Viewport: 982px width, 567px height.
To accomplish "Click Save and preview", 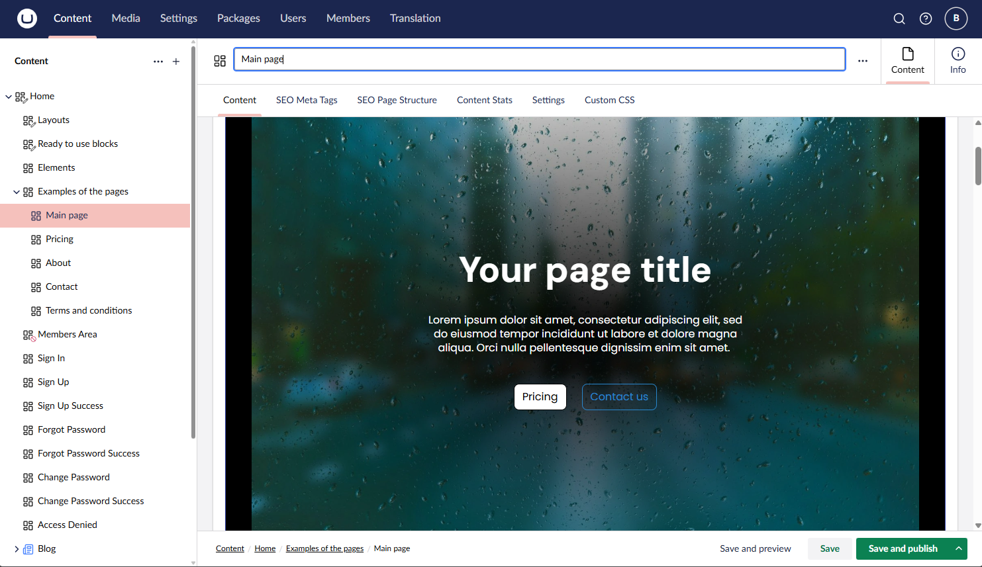I will click(756, 548).
